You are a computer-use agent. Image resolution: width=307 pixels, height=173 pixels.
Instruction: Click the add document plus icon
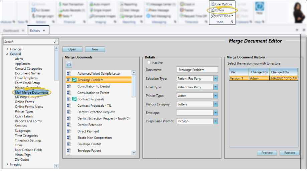click(69, 64)
